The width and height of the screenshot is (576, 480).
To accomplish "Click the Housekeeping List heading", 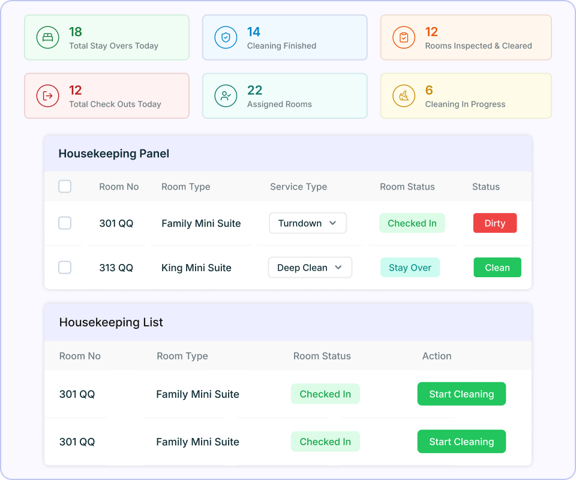I will click(111, 322).
